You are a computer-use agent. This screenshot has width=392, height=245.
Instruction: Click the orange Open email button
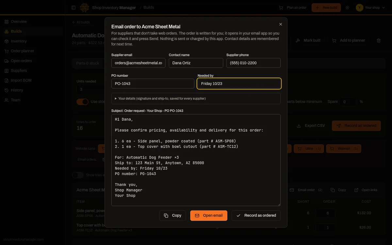point(209,216)
